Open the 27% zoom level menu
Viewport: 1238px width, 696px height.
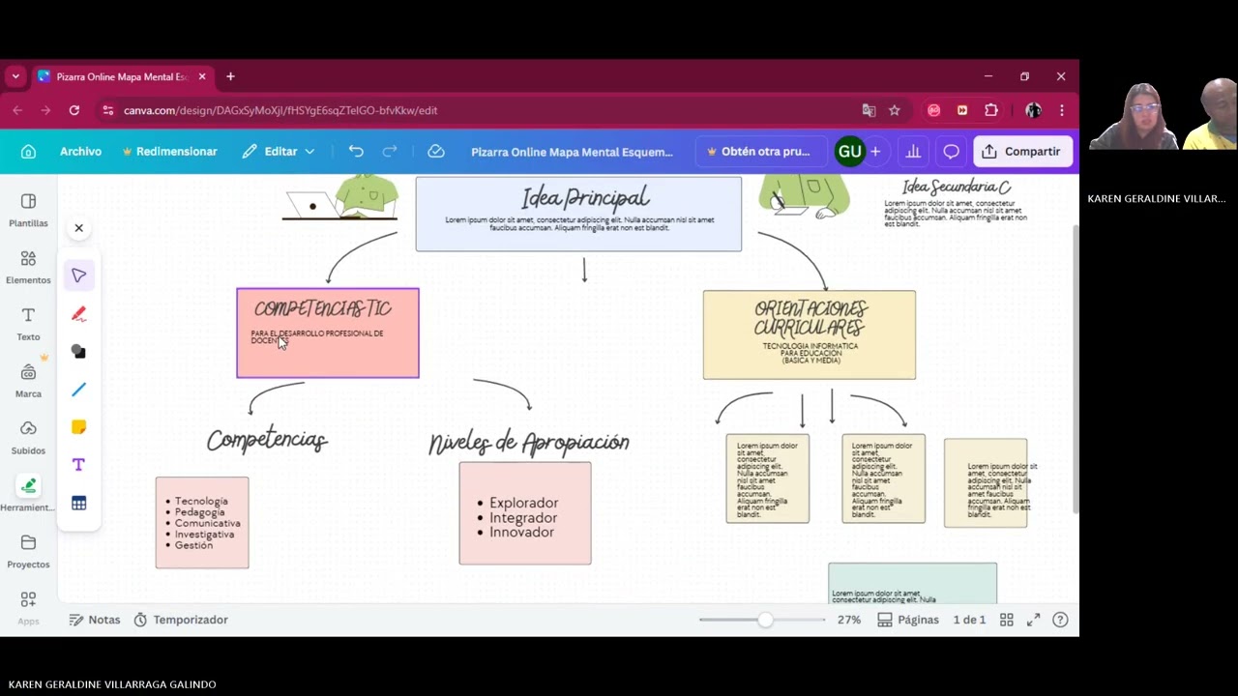(849, 620)
